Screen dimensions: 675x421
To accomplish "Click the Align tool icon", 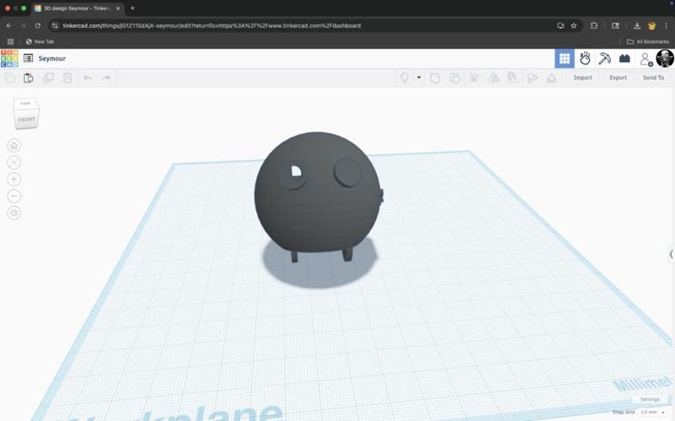I will 474,77.
